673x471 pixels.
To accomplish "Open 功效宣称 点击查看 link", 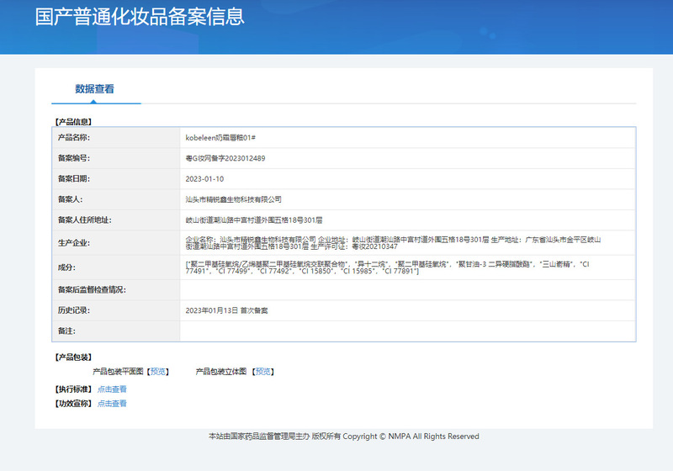I will click(x=112, y=403).
